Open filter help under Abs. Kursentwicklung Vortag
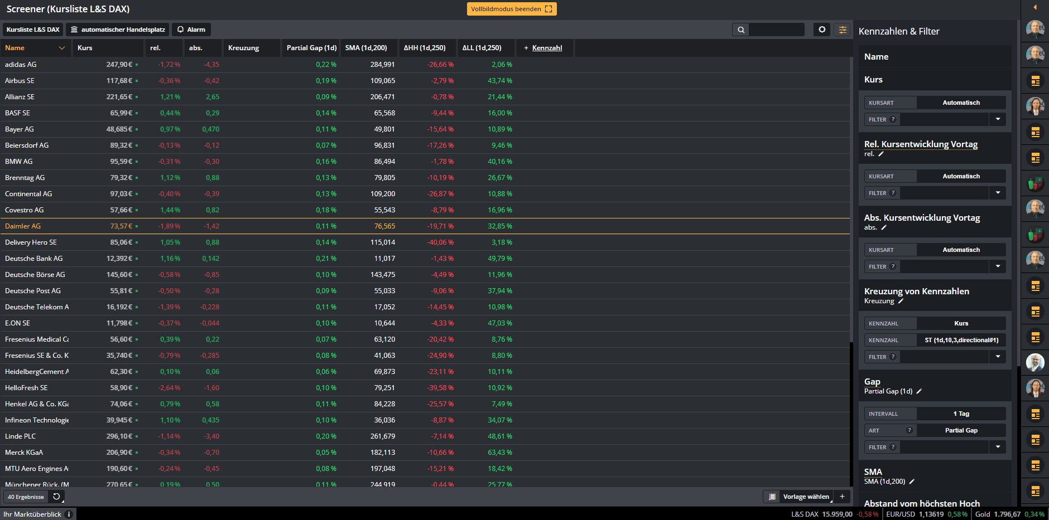The width and height of the screenshot is (1049, 520). 893,266
